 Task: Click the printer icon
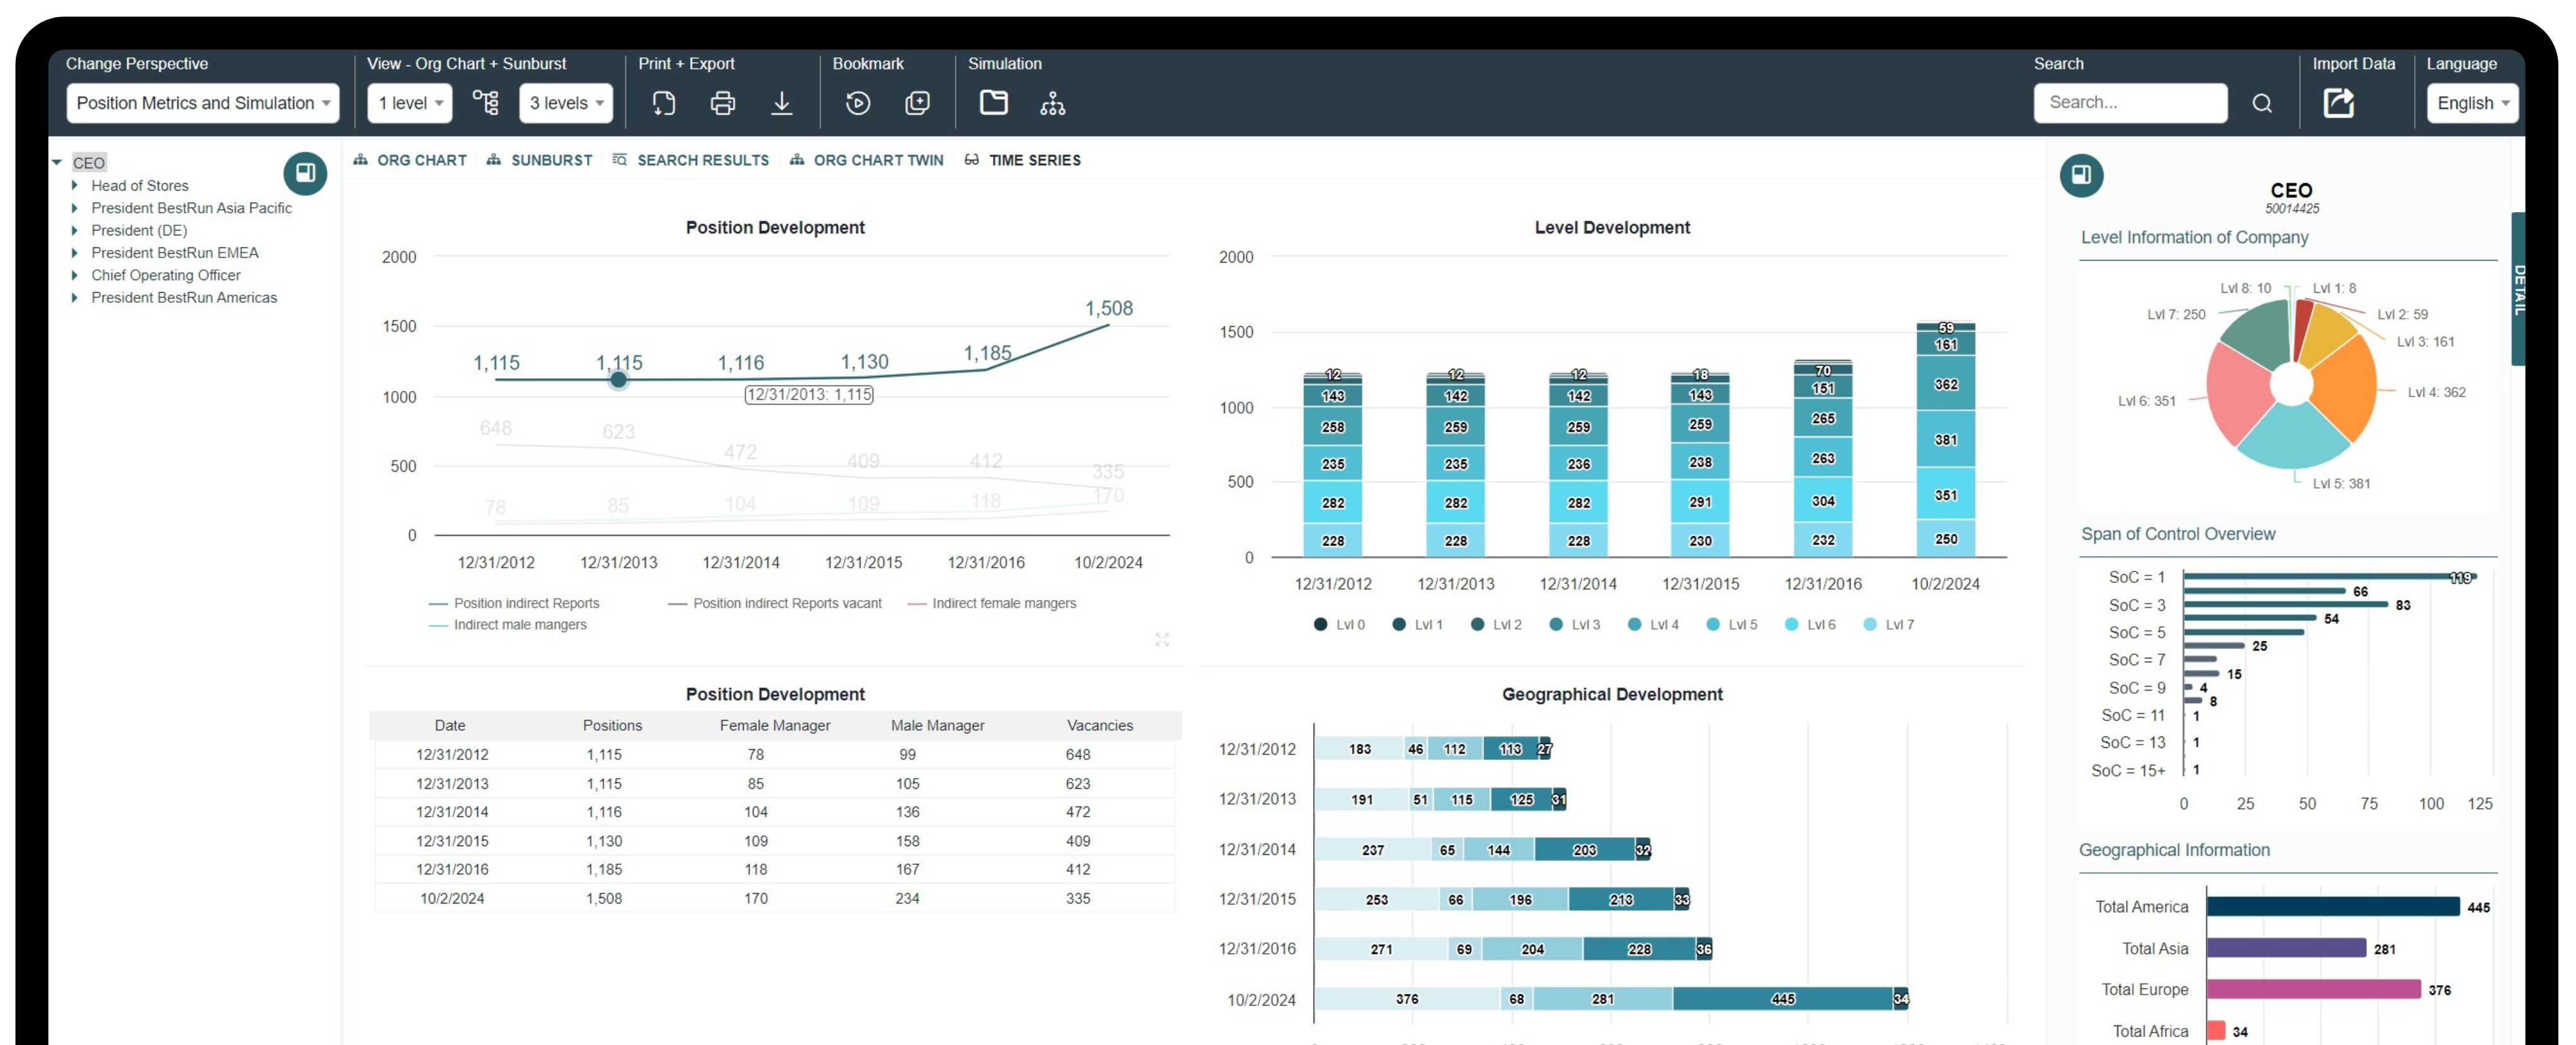click(722, 102)
